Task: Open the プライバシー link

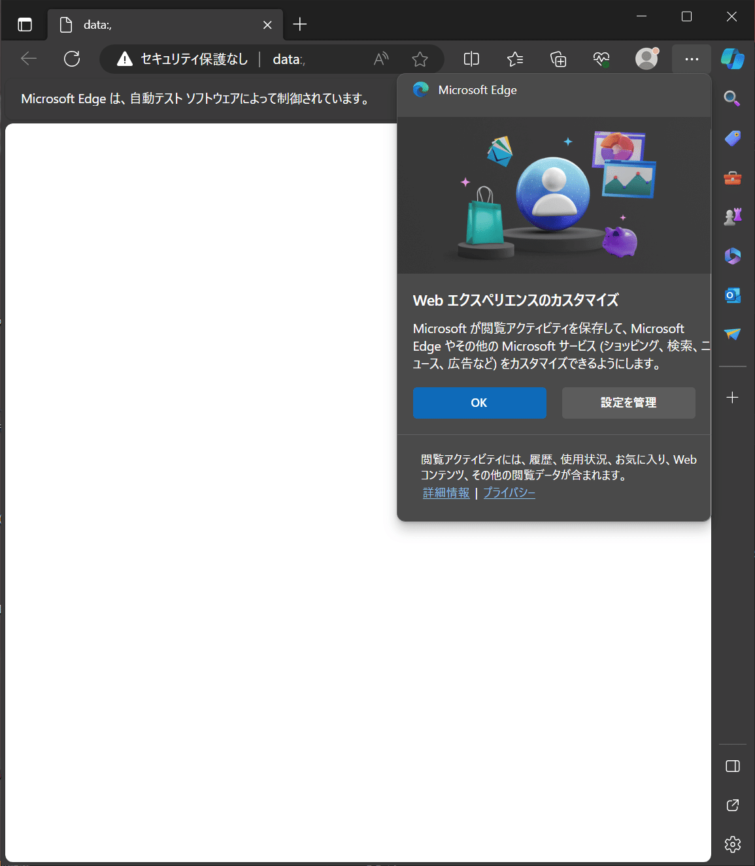Action: pyautogui.click(x=509, y=493)
